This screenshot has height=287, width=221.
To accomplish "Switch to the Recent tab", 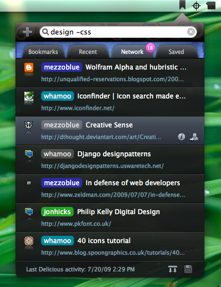I will [88, 52].
